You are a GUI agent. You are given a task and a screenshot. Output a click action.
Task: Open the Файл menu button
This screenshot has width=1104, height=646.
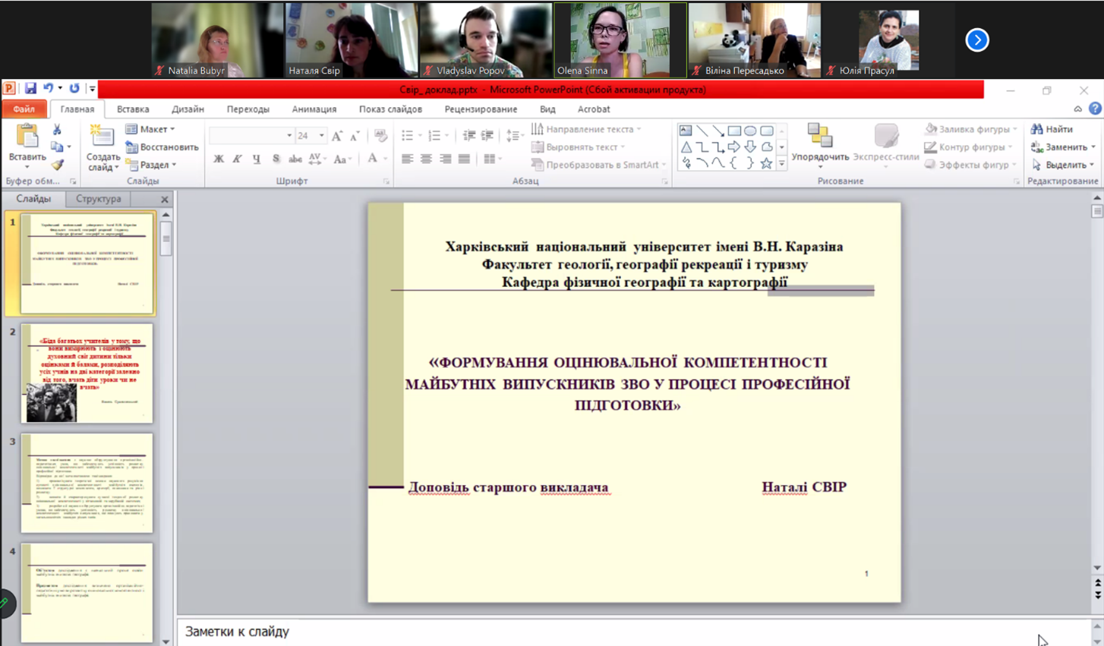(x=24, y=109)
